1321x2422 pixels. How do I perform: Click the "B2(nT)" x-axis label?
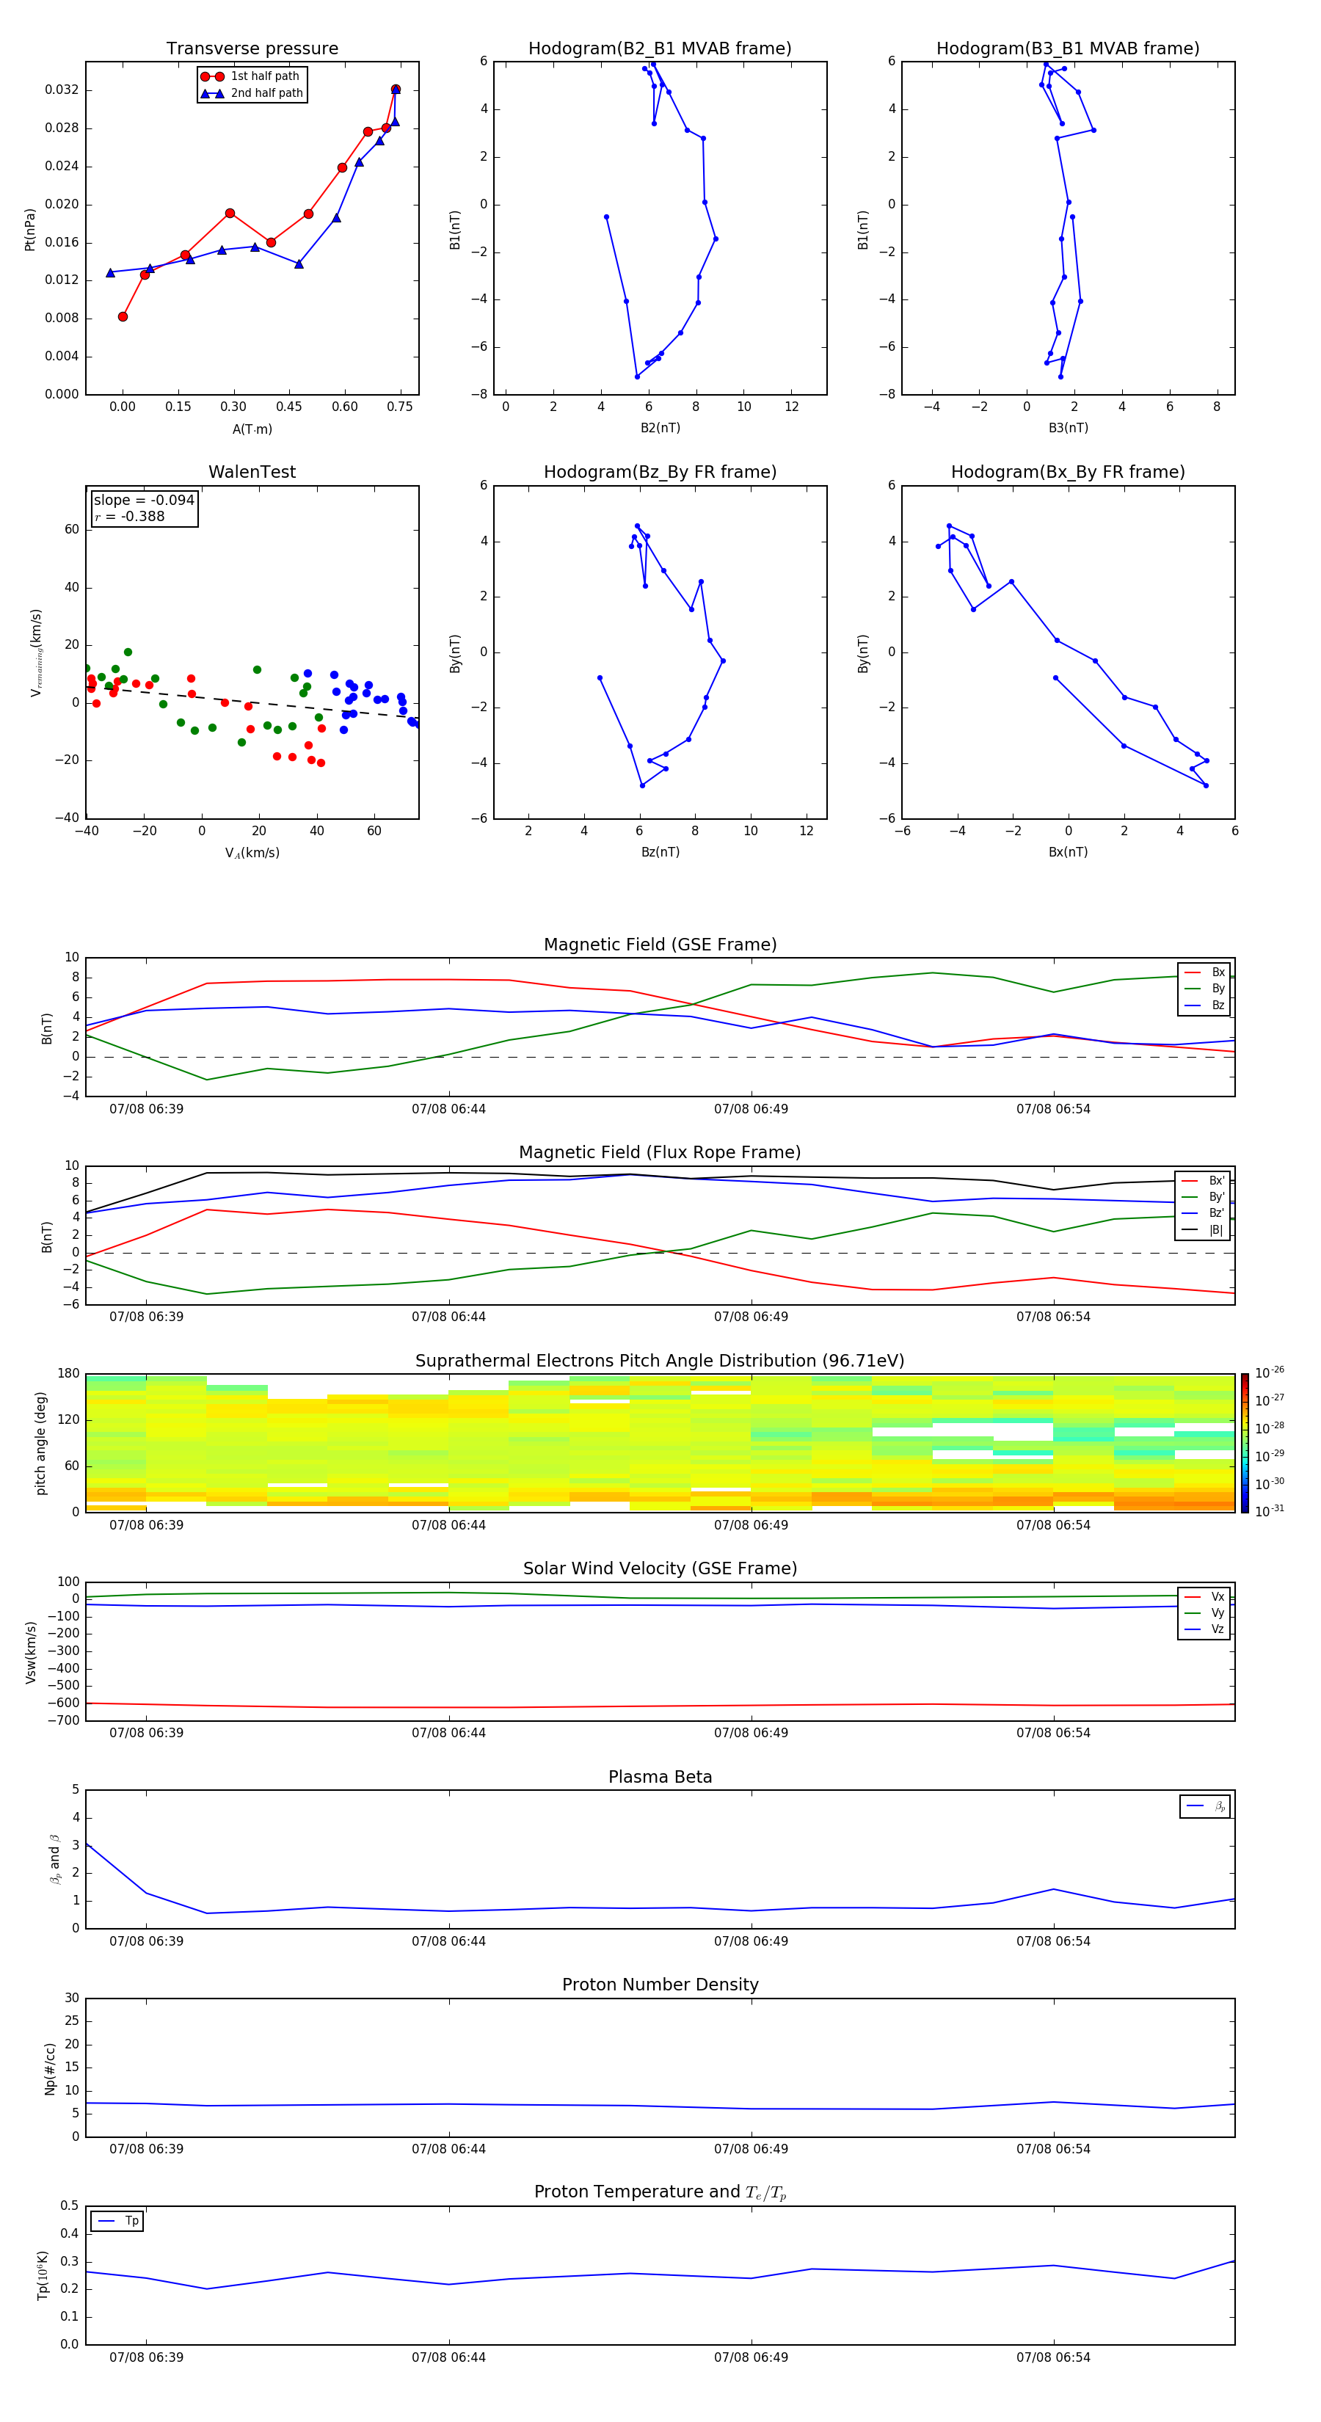[x=660, y=429]
